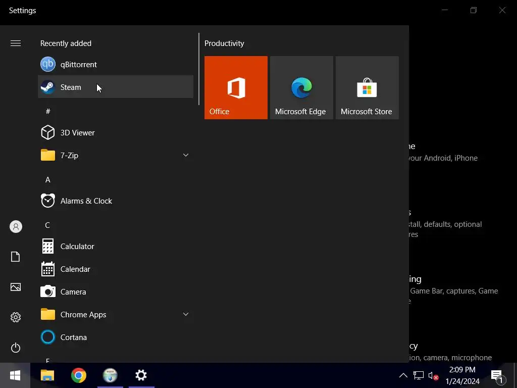Open the Calendar app
Viewport: 517px width, 388px height.
point(116,269)
